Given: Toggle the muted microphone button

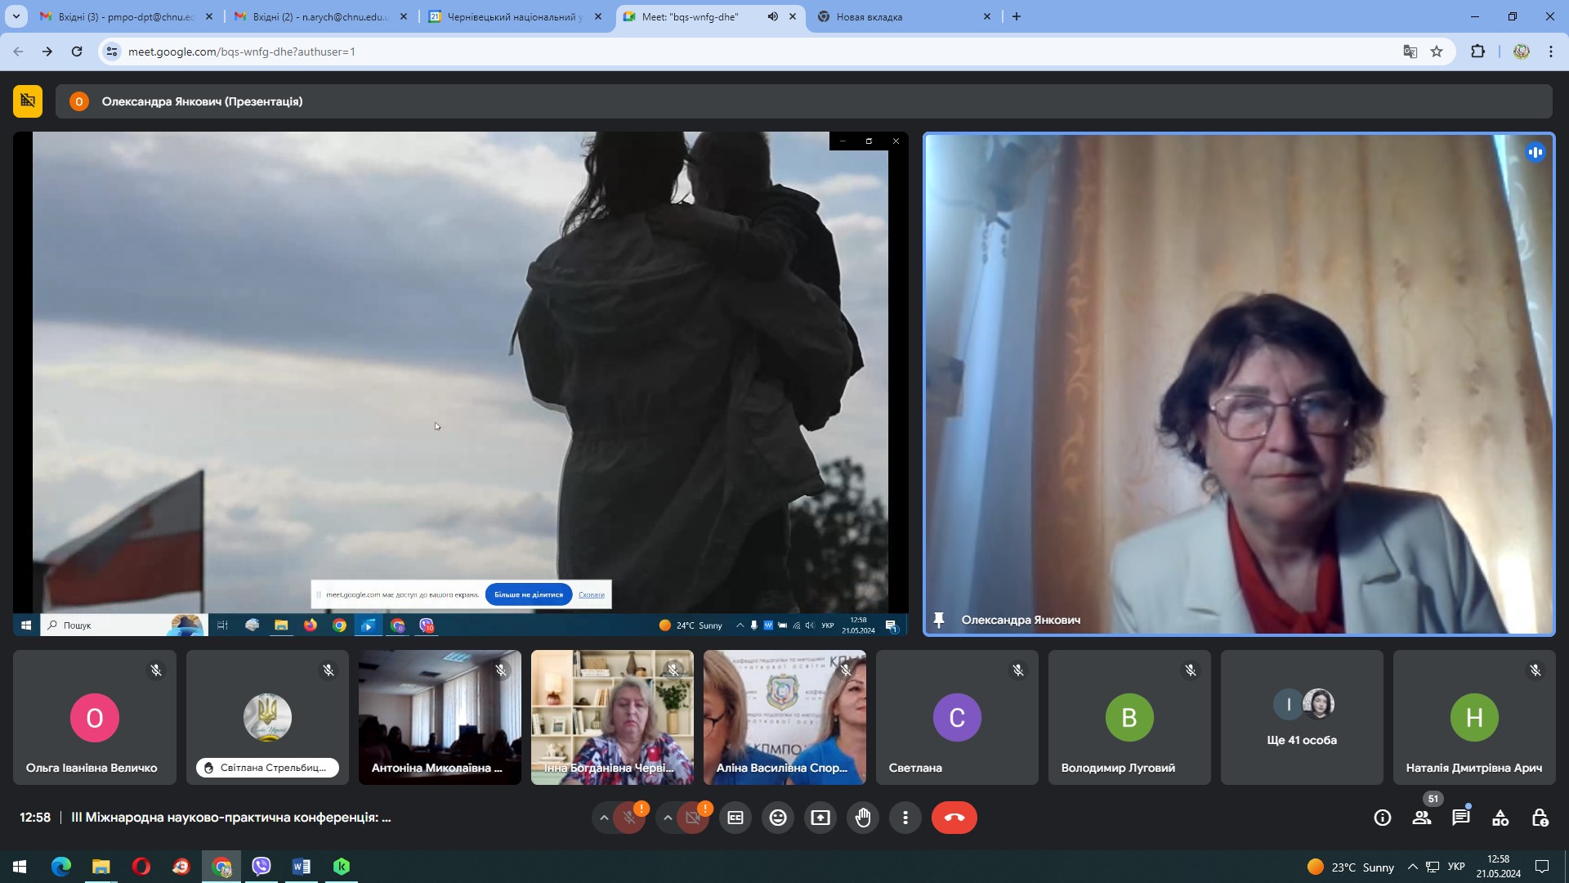Looking at the screenshot, I should 629,818.
